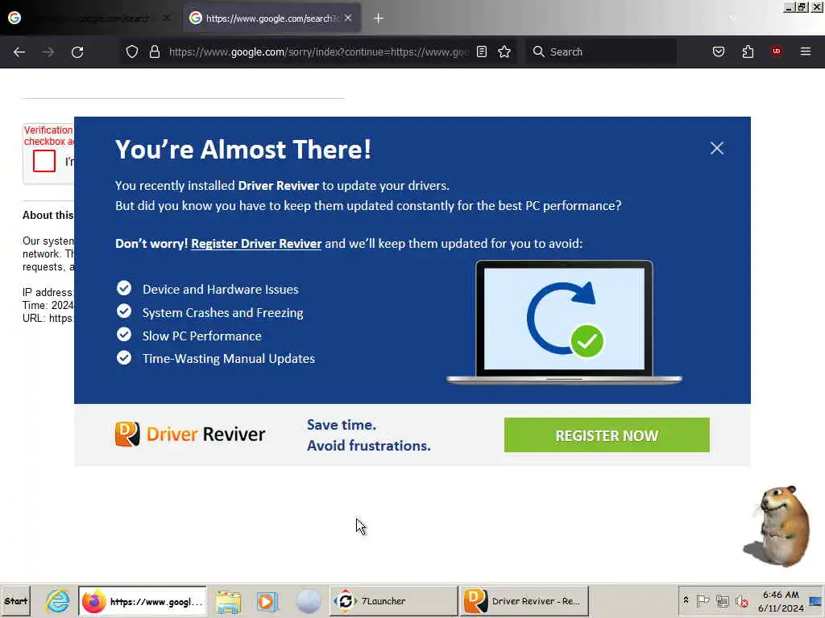This screenshot has height=618, width=825.
Task: Reload the current page
Action: [77, 52]
